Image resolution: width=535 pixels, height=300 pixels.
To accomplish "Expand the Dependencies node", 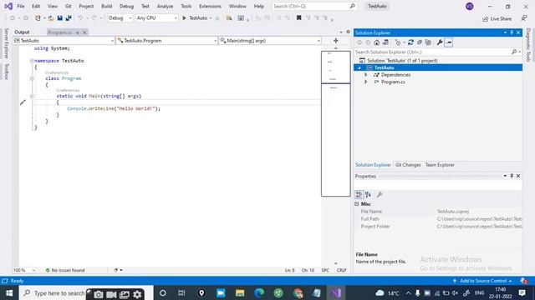I will coord(366,75).
